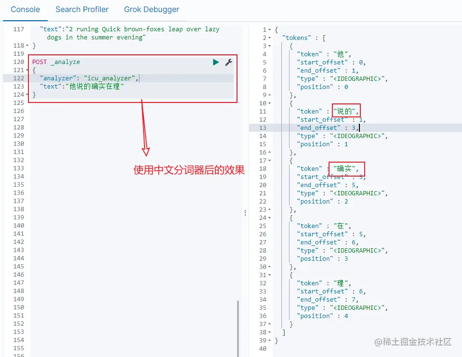Screen dimensions: 462x357
Task: Collapse request body fold at line 121
Action: click(27, 70)
